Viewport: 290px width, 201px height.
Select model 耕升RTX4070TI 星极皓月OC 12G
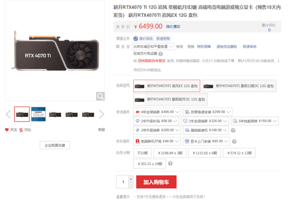coord(170,99)
